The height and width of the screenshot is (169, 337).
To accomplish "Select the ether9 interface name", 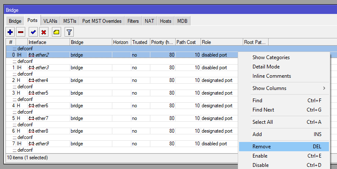I will coord(42,144).
